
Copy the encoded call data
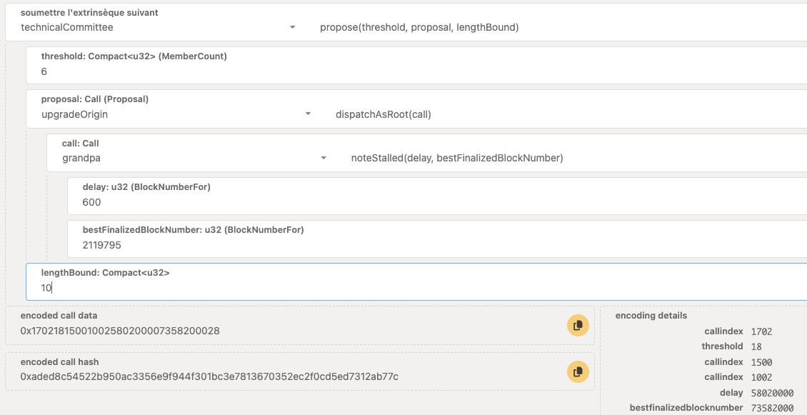tap(578, 325)
